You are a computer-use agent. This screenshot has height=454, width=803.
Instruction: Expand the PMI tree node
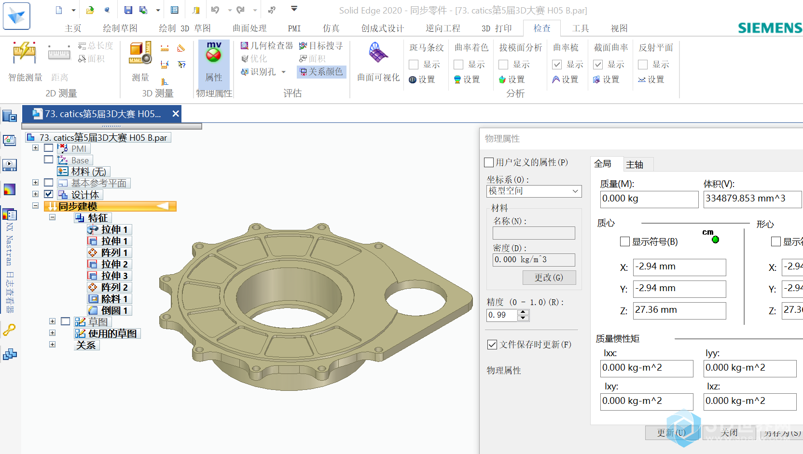click(x=35, y=148)
